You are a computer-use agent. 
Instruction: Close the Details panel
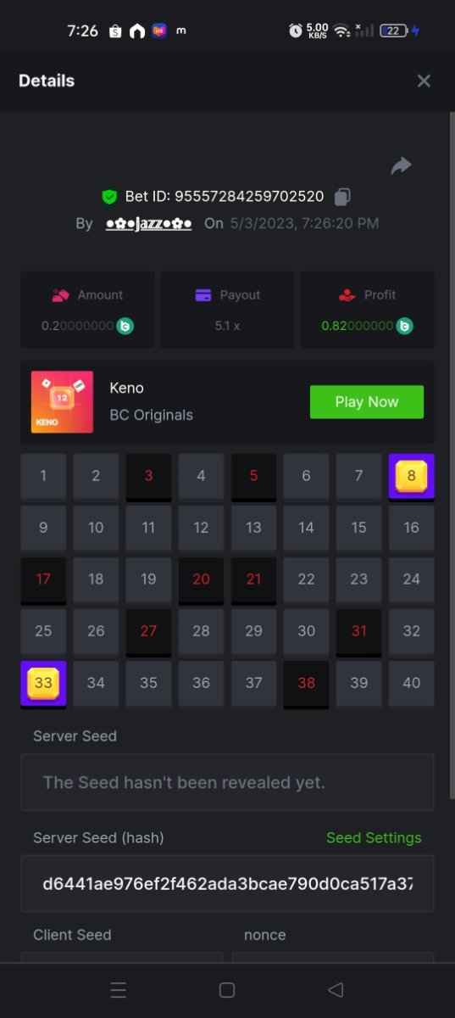click(424, 81)
